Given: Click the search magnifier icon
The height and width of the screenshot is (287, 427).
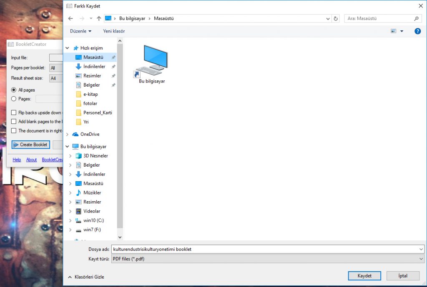Looking at the screenshot, I should click(x=417, y=18).
